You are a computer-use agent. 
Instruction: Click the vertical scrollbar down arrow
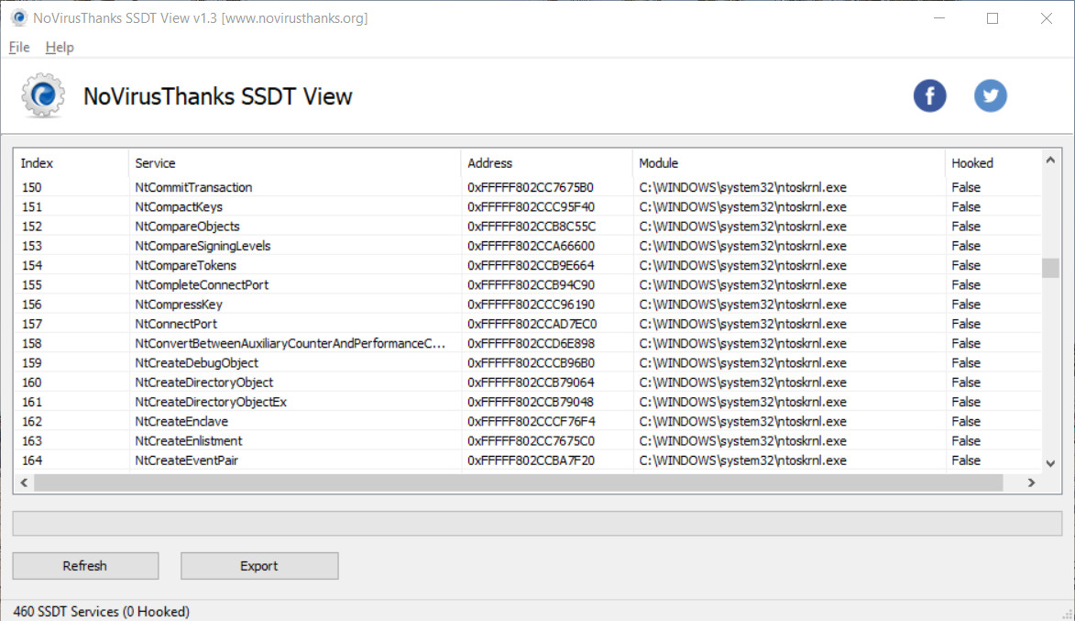coord(1050,464)
